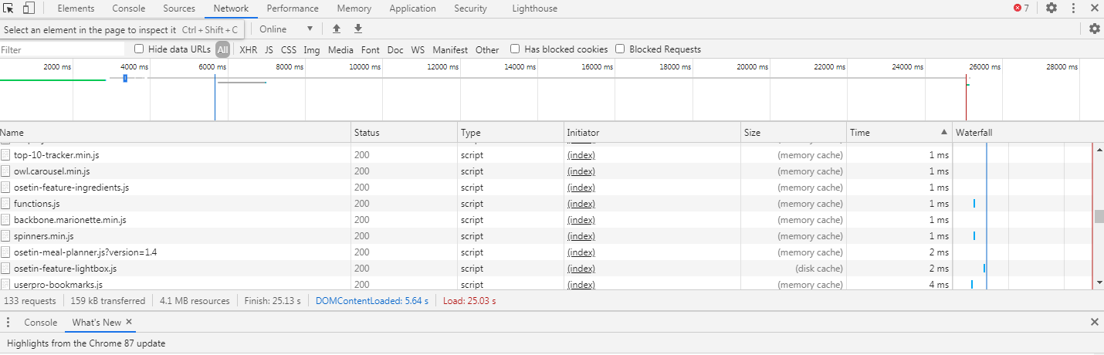Viewport: 1104px width, 355px height.
Task: Open Network settings gear icon
Action: pyautogui.click(x=1095, y=29)
